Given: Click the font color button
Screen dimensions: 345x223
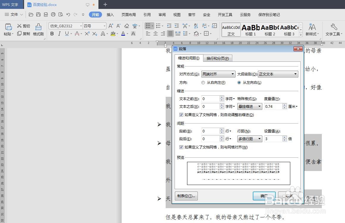Looking at the screenshot, I should [x=123, y=34].
